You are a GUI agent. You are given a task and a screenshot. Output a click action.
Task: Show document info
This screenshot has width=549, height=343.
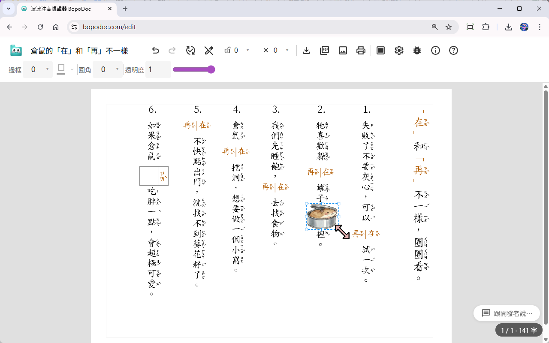435,50
